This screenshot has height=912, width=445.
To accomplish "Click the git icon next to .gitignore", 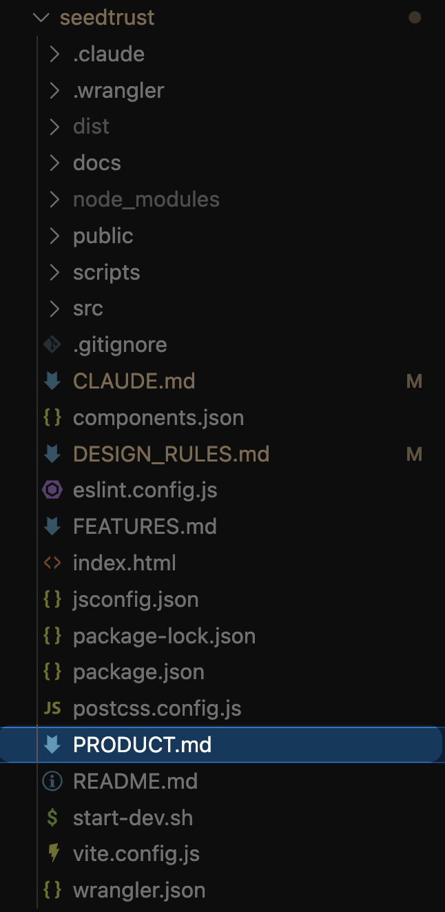I will (53, 344).
